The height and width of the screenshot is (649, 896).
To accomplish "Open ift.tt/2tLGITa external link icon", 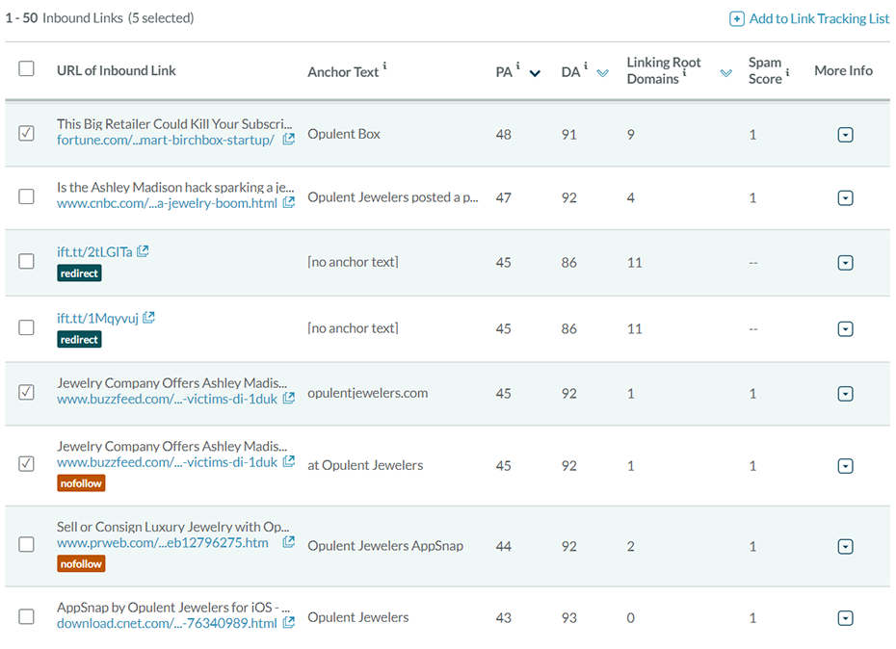I will [x=143, y=250].
